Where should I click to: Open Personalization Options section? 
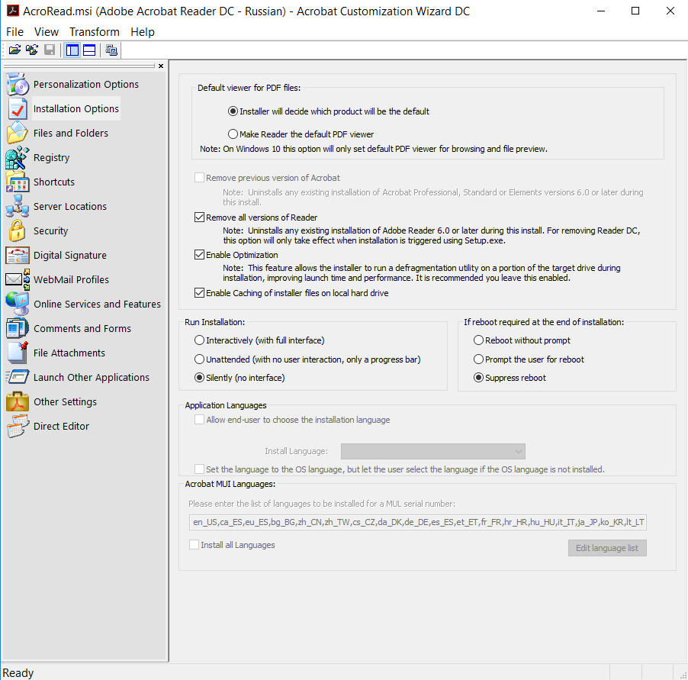tap(86, 84)
